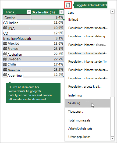
Task: Select the CD Indien cell
Action: pyautogui.click(x=17, y=23)
